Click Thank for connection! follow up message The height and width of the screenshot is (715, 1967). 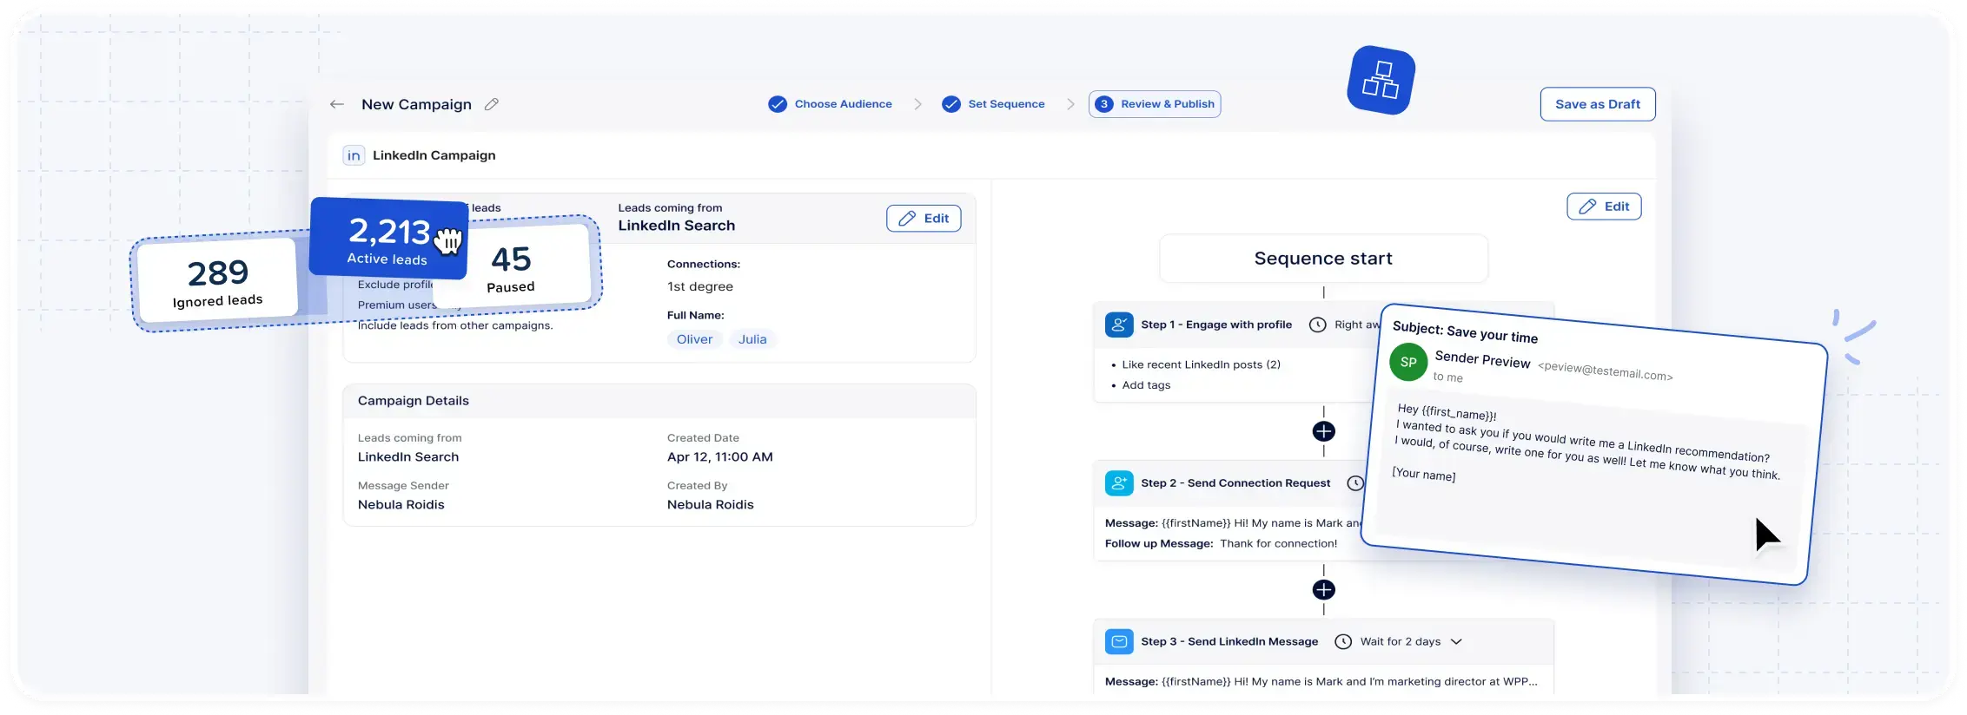[x=1279, y=544]
